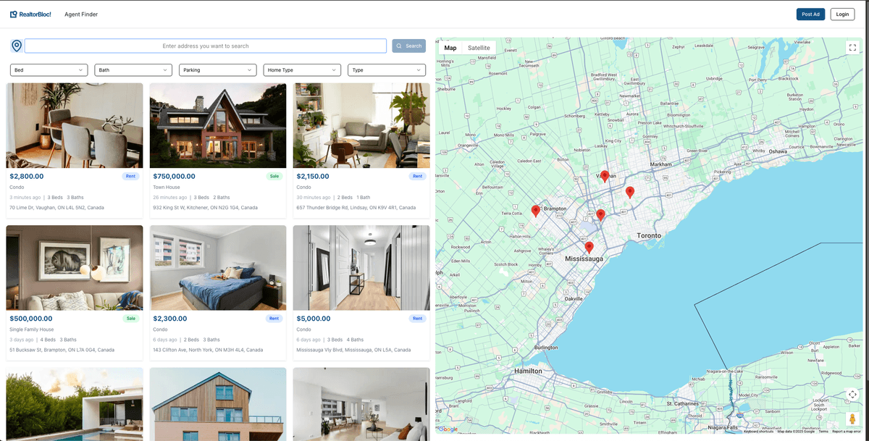Image resolution: width=869 pixels, height=441 pixels.
Task: Click the $750,000.00 price text
Action: pos(175,176)
